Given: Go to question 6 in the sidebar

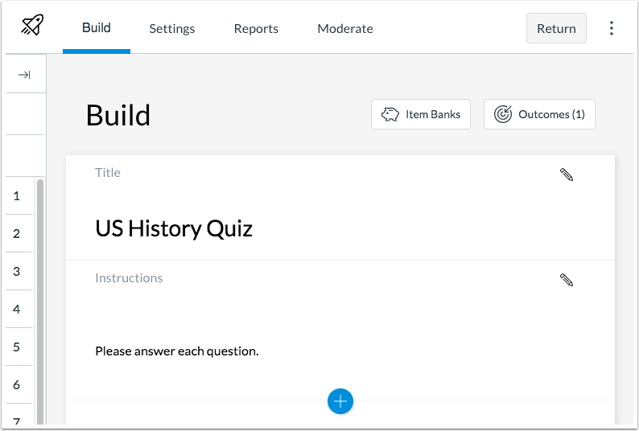Looking at the screenshot, I should coord(17,384).
